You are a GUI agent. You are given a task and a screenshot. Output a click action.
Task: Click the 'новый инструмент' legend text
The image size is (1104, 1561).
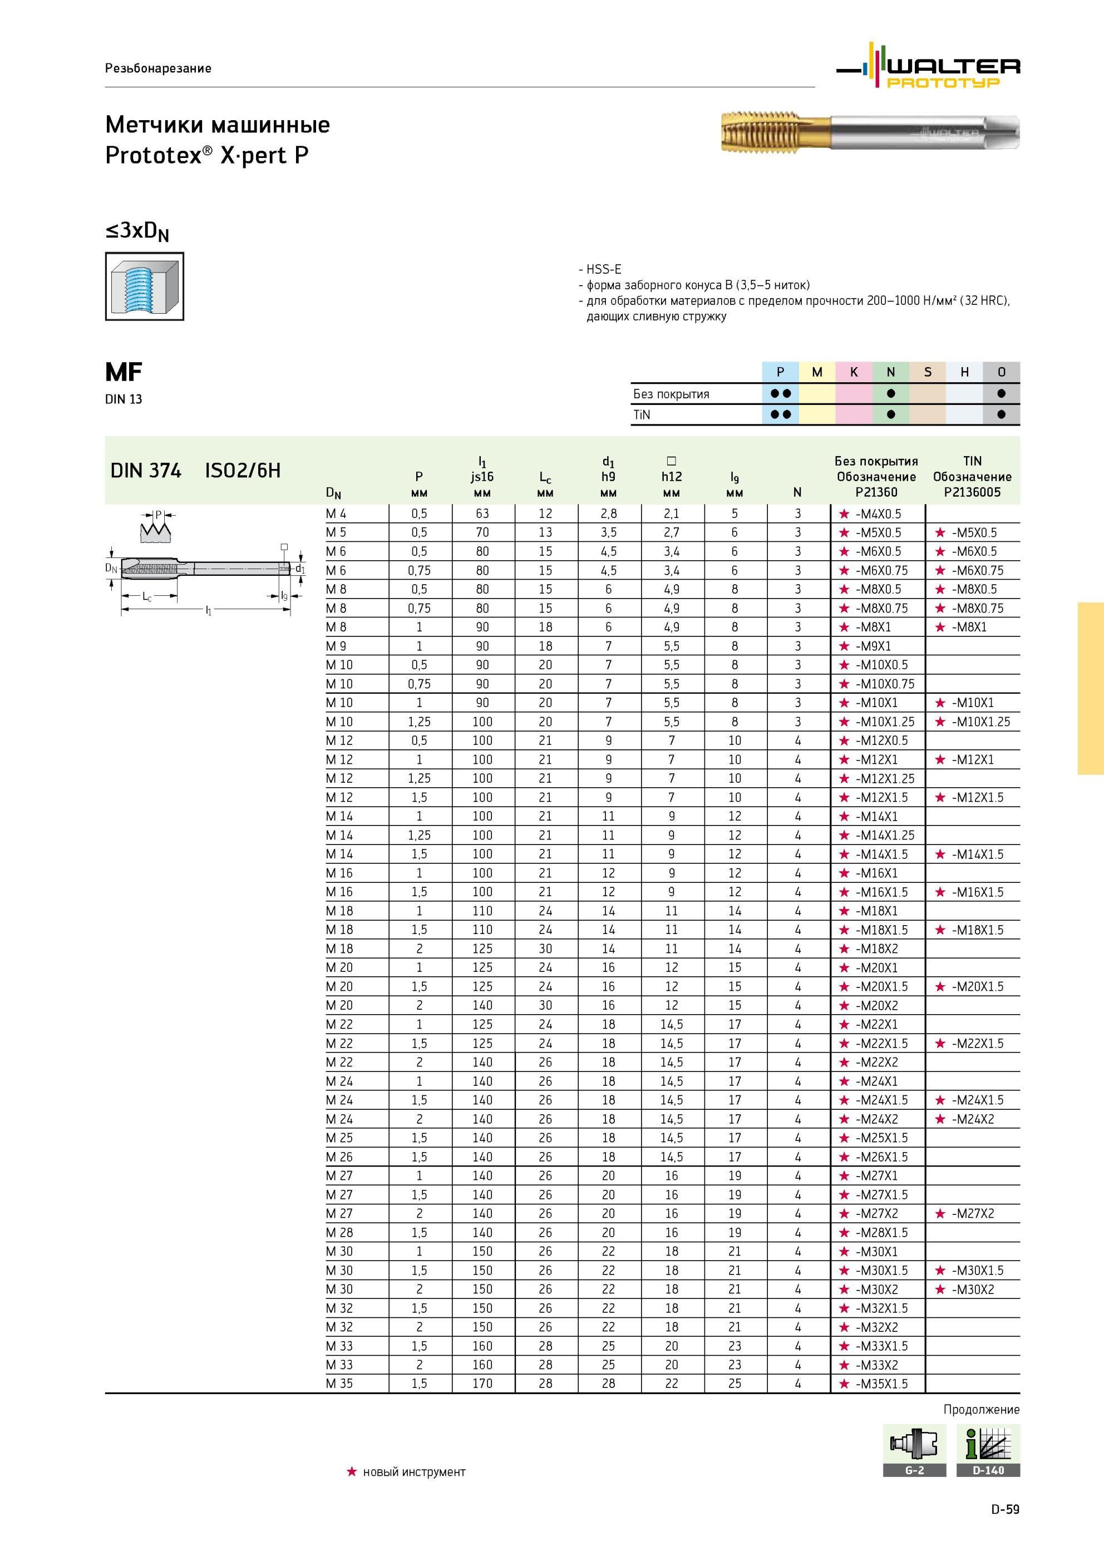[414, 1472]
